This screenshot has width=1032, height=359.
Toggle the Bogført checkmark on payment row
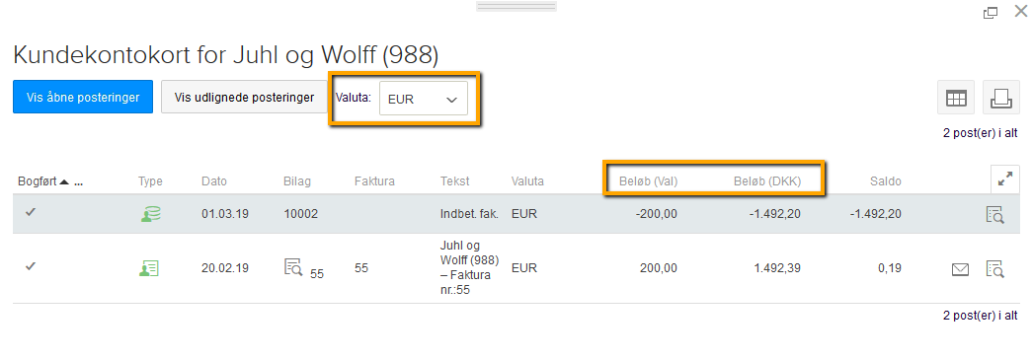pyautogui.click(x=31, y=212)
